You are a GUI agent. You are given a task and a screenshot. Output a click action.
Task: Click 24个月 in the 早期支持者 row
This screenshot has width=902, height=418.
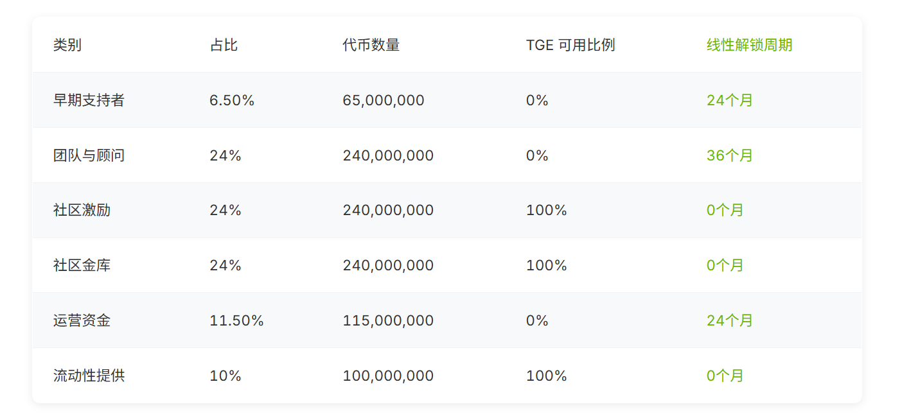tap(730, 100)
